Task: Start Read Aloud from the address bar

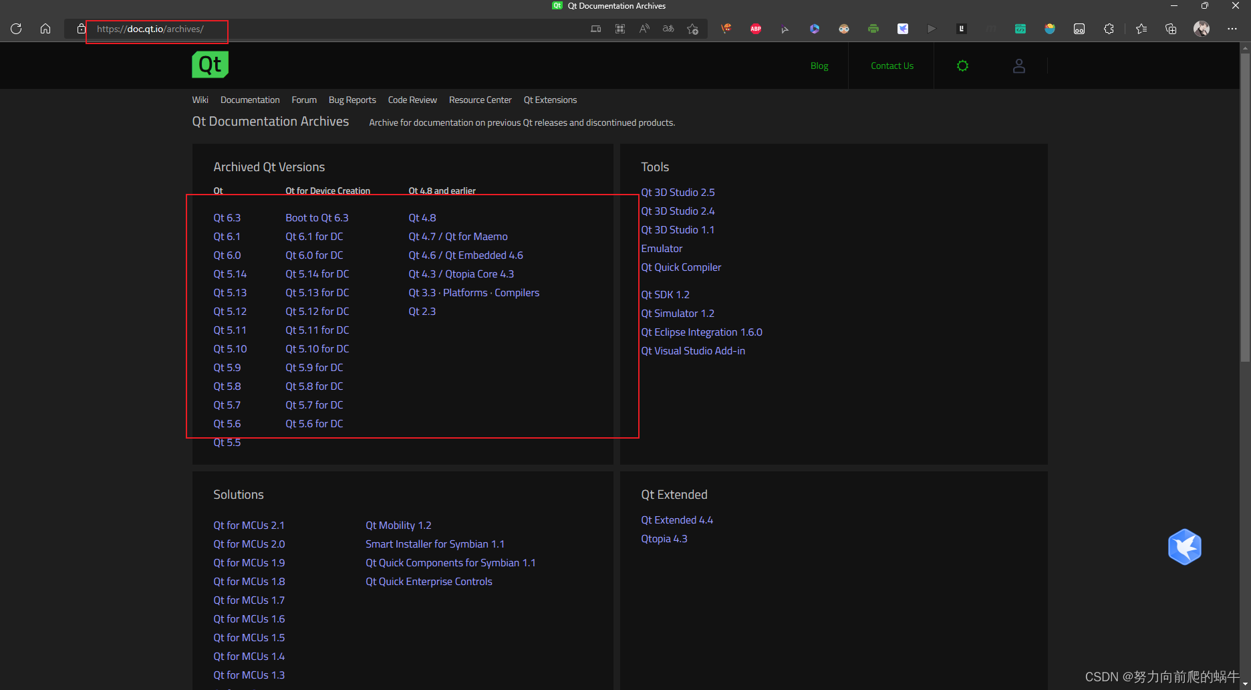Action: (644, 29)
